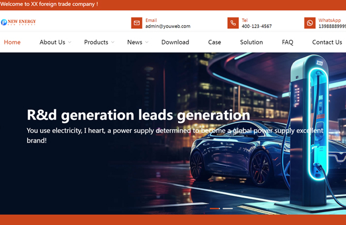Click the orange telephone icon
This screenshot has width=346, height=225.
pyautogui.click(x=233, y=23)
